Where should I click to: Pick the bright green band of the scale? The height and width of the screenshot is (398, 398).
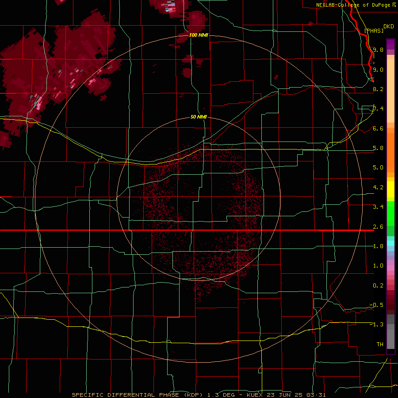390,214
